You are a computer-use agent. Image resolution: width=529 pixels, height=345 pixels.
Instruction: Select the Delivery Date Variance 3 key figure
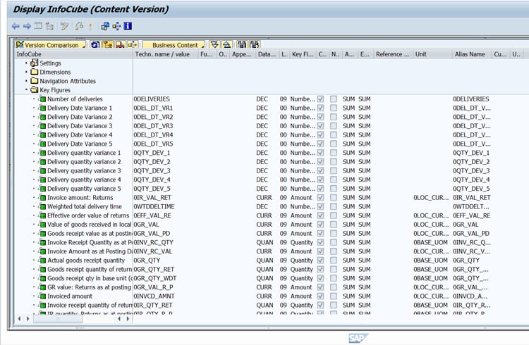pos(80,126)
